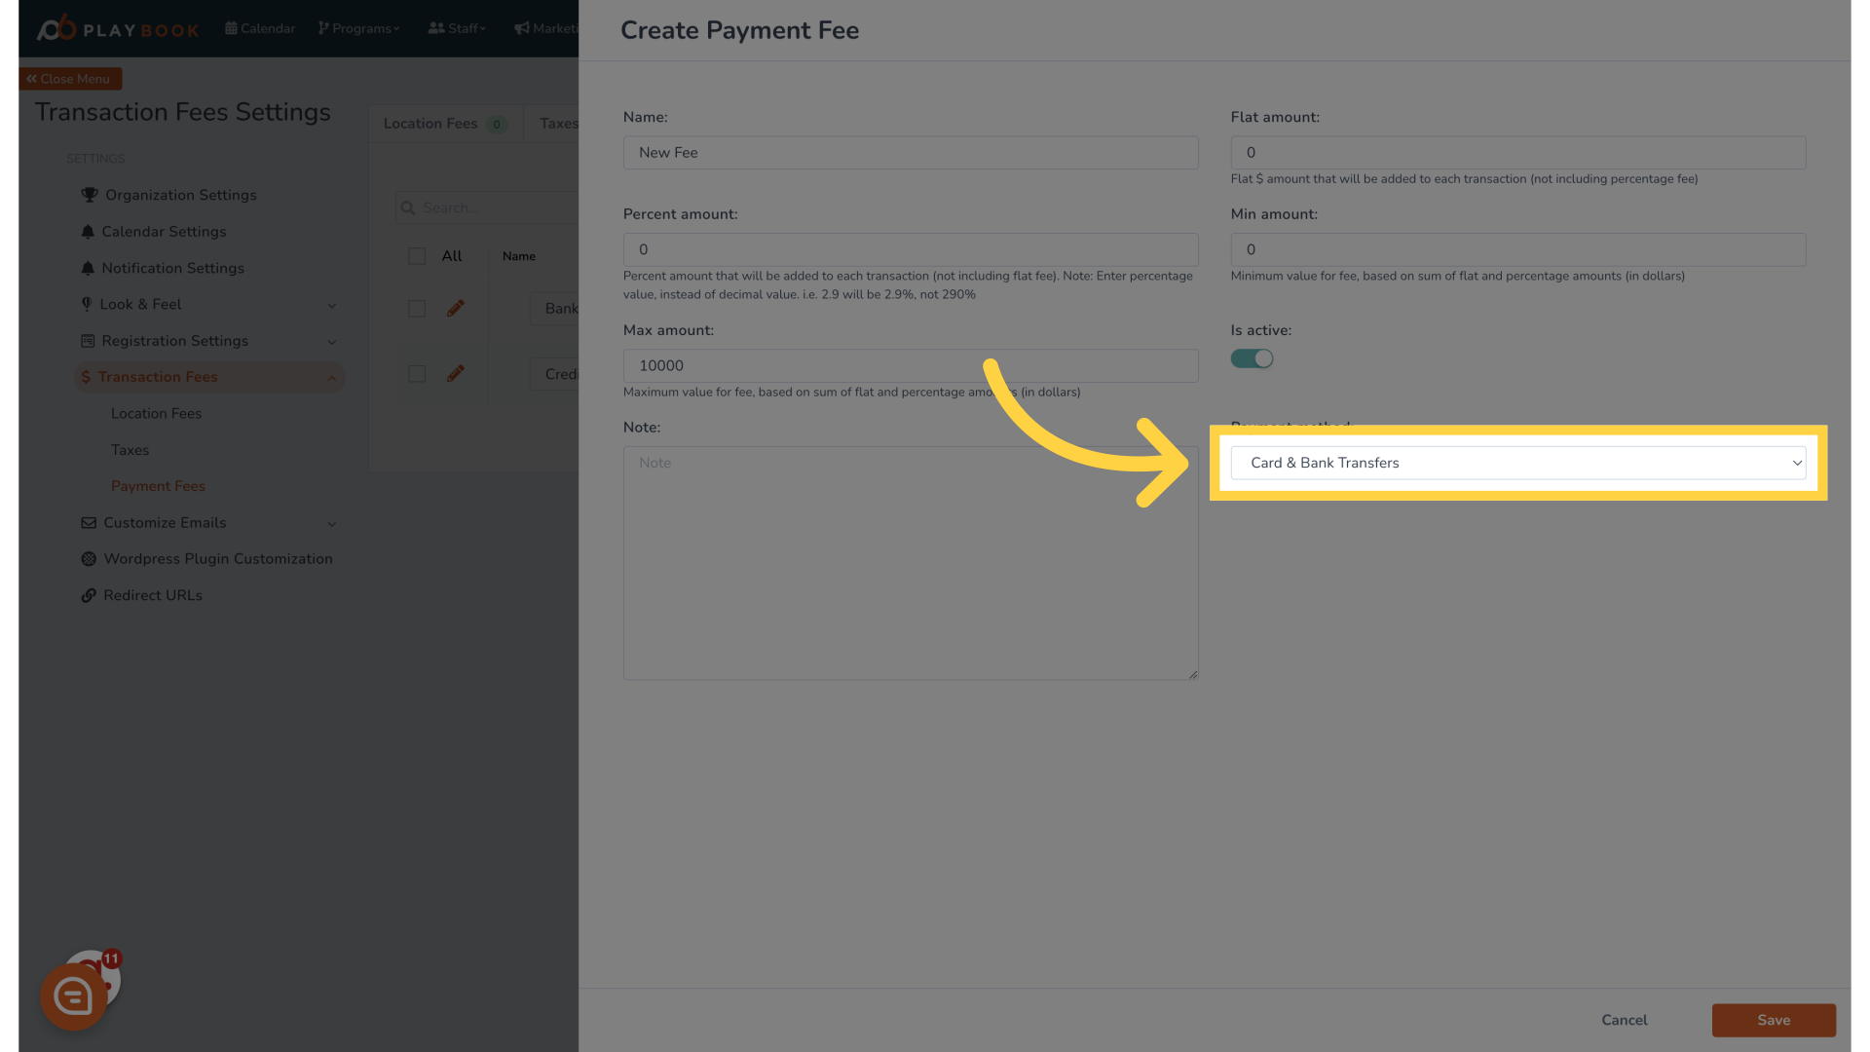Switch to the Location Fees tab

pyautogui.click(x=444, y=124)
